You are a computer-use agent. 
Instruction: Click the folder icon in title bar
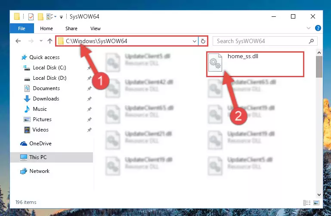pyautogui.click(x=17, y=16)
